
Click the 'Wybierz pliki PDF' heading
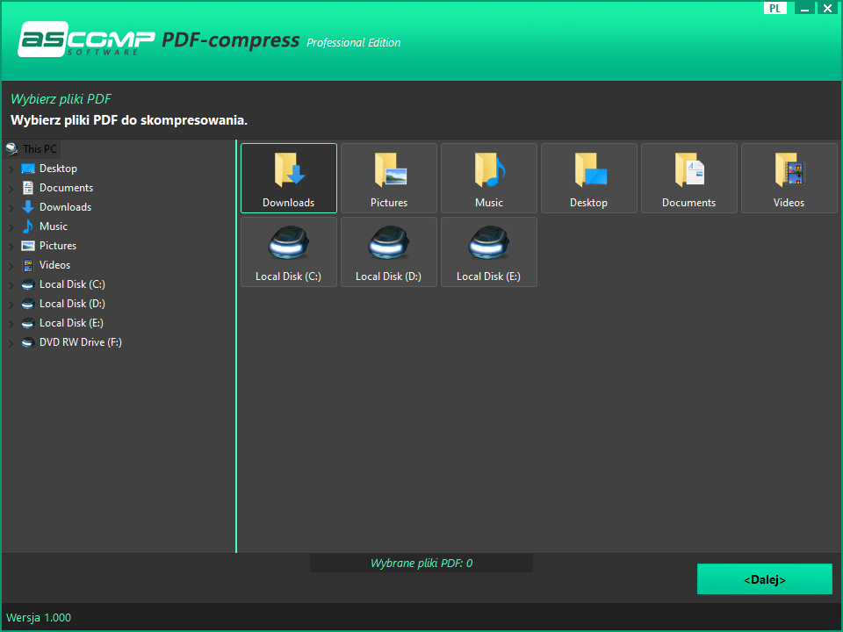point(61,99)
